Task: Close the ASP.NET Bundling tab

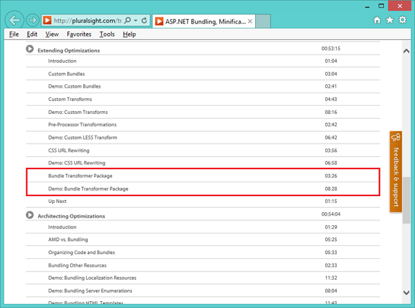Action: pyautogui.click(x=250, y=21)
